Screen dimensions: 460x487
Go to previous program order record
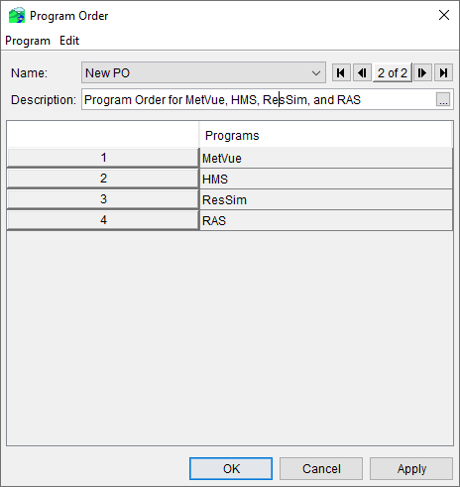(362, 72)
